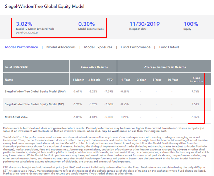The height and width of the screenshot is (176, 214).
Task: Click the (As of 04/30/2022) note under dividend yield
Action: click(27, 32)
